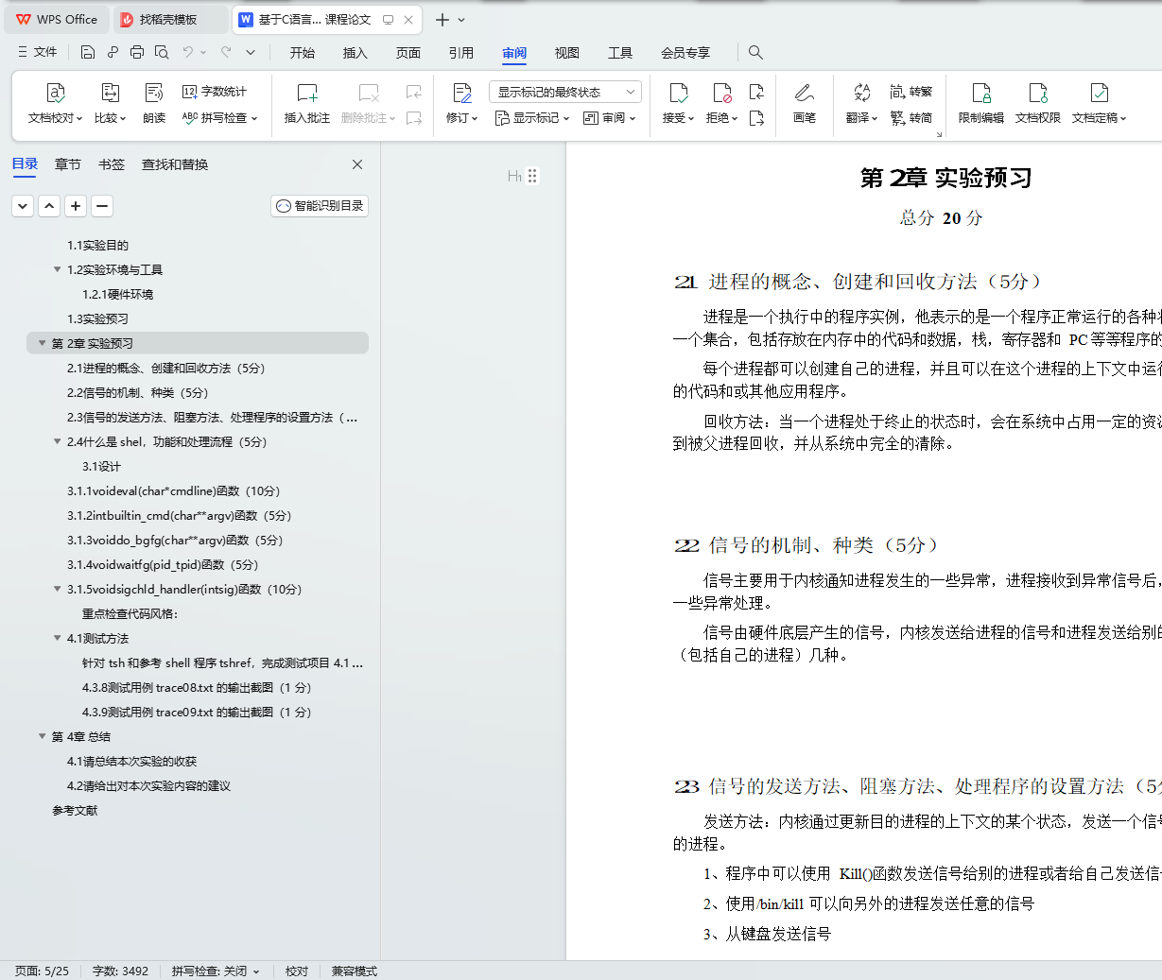Switch to the 视图 ribbon tab
Screen dimensions: 1162x980
click(567, 52)
